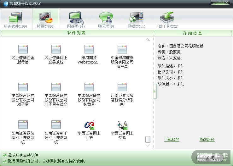Select 中国银河证券股份有限公司海王星 icon

(122, 49)
